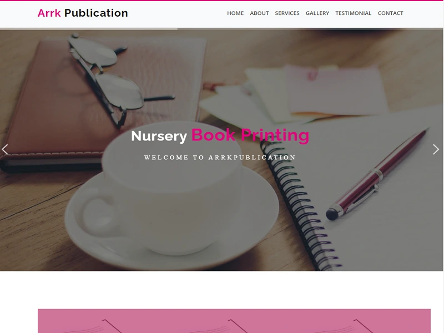The height and width of the screenshot is (333, 444).
Task: Click the slider progress bar under header
Action: [89, 29]
